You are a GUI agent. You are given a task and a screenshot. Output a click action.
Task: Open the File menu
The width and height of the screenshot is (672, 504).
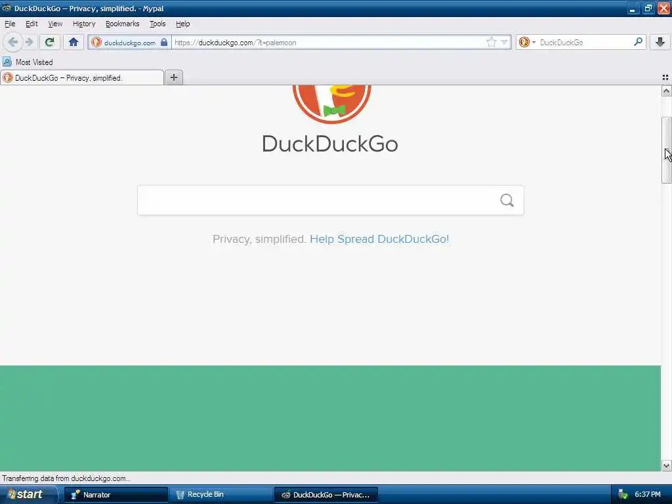pyautogui.click(x=10, y=24)
